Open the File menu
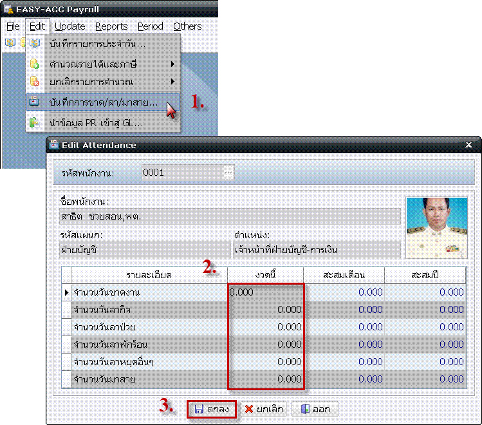482x425 pixels. (x=13, y=26)
